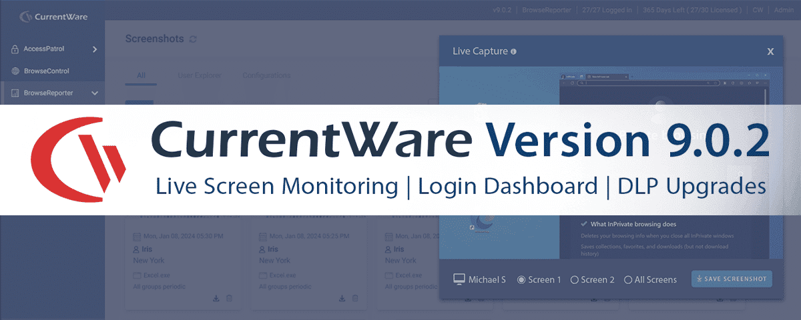Click the BrowseControl globe icon
Viewport: 801px width, 320px height.
[x=15, y=71]
